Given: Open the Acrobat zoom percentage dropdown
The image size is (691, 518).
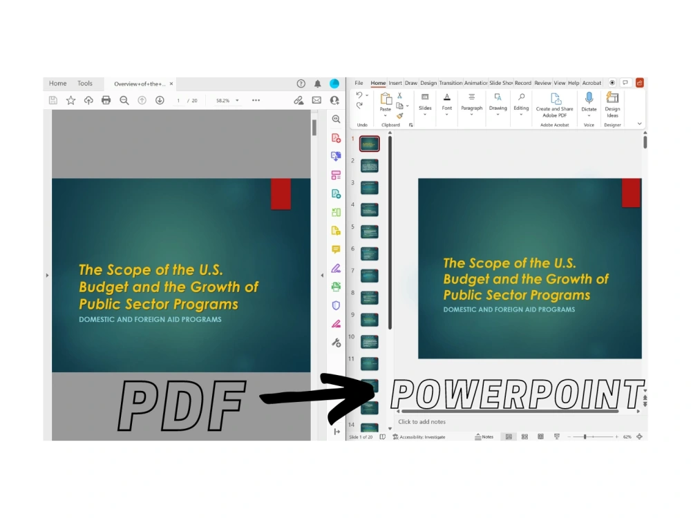Looking at the screenshot, I should [x=237, y=100].
